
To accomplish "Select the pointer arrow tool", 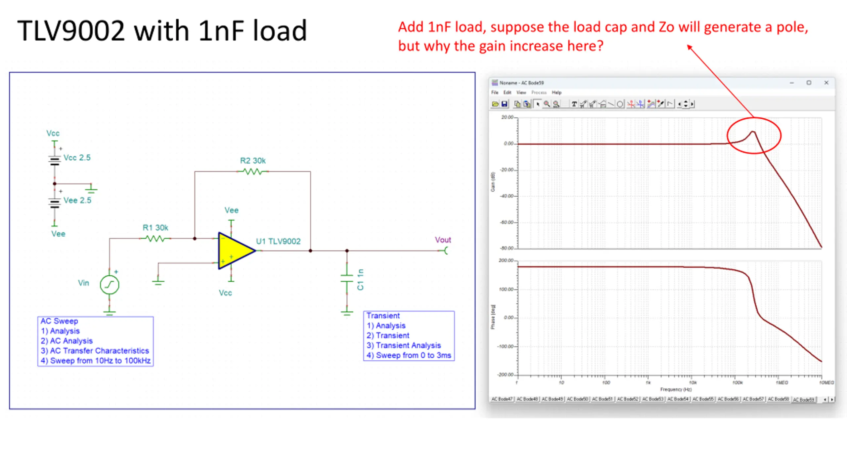I will (x=538, y=104).
